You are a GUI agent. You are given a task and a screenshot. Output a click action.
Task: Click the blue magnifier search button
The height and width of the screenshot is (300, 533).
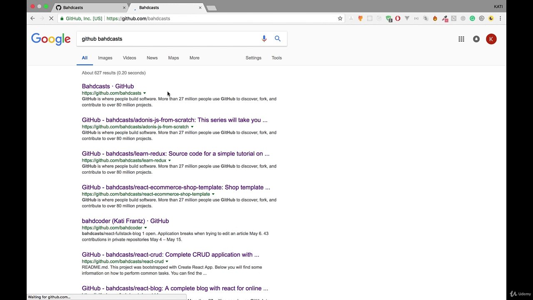point(278,39)
